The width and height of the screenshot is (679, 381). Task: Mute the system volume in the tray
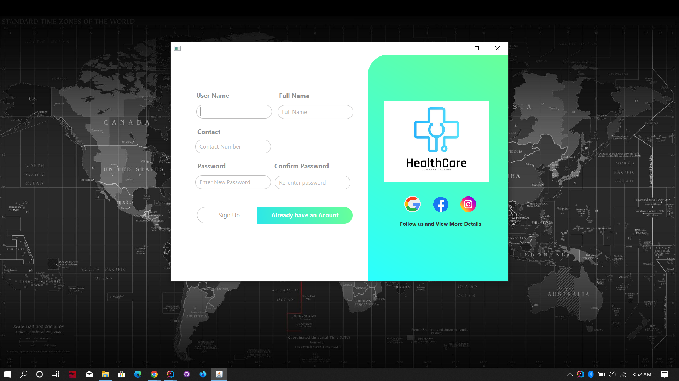click(x=611, y=374)
